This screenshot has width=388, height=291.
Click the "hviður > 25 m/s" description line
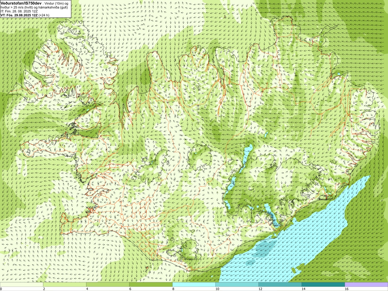click(34, 7)
